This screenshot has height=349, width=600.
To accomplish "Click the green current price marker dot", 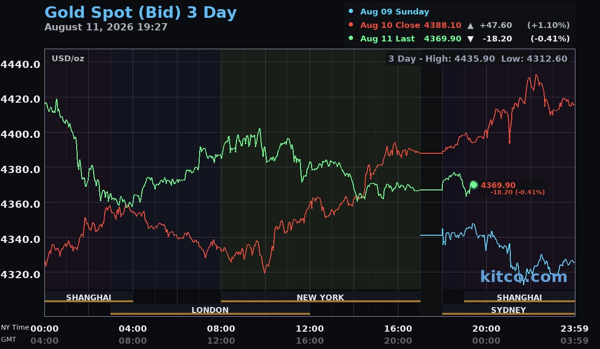I will [474, 185].
